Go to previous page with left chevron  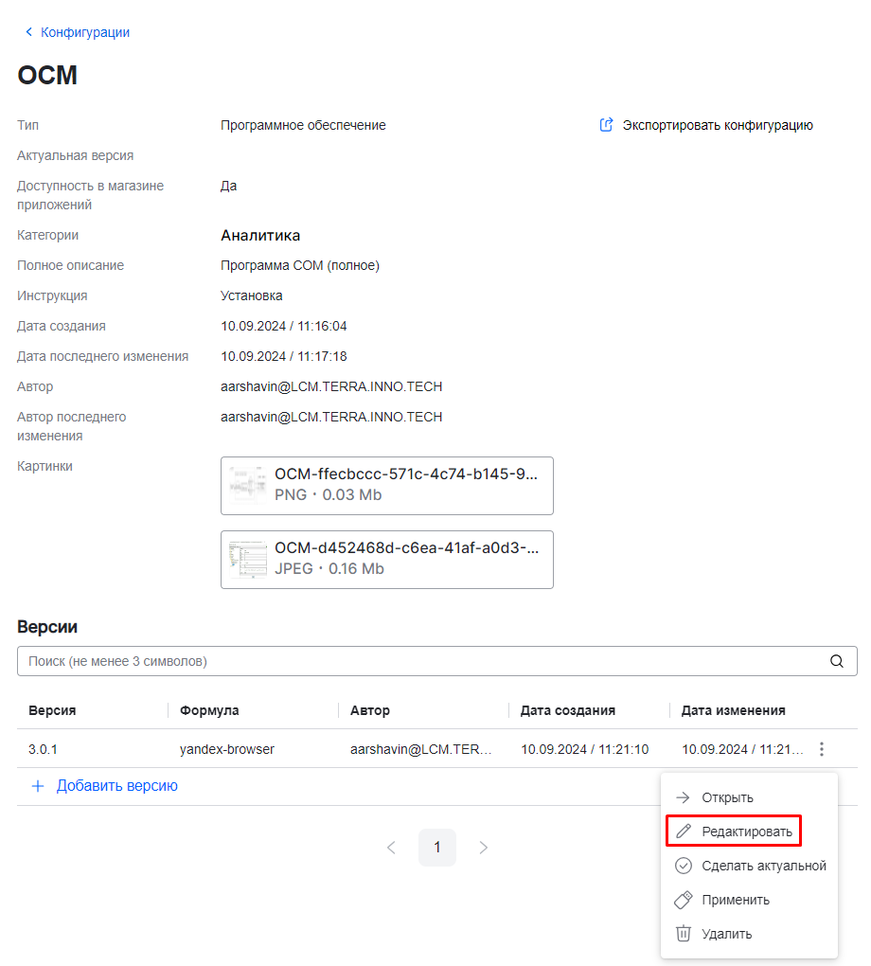pos(391,848)
